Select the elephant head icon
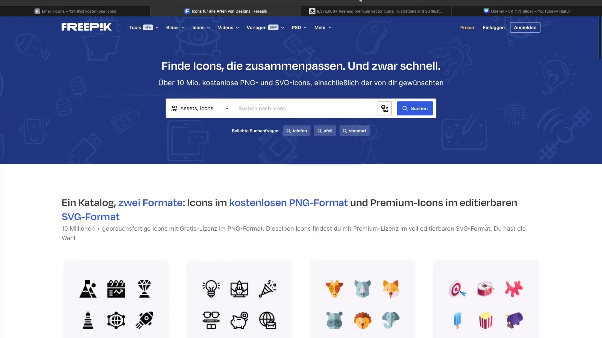 [391, 320]
